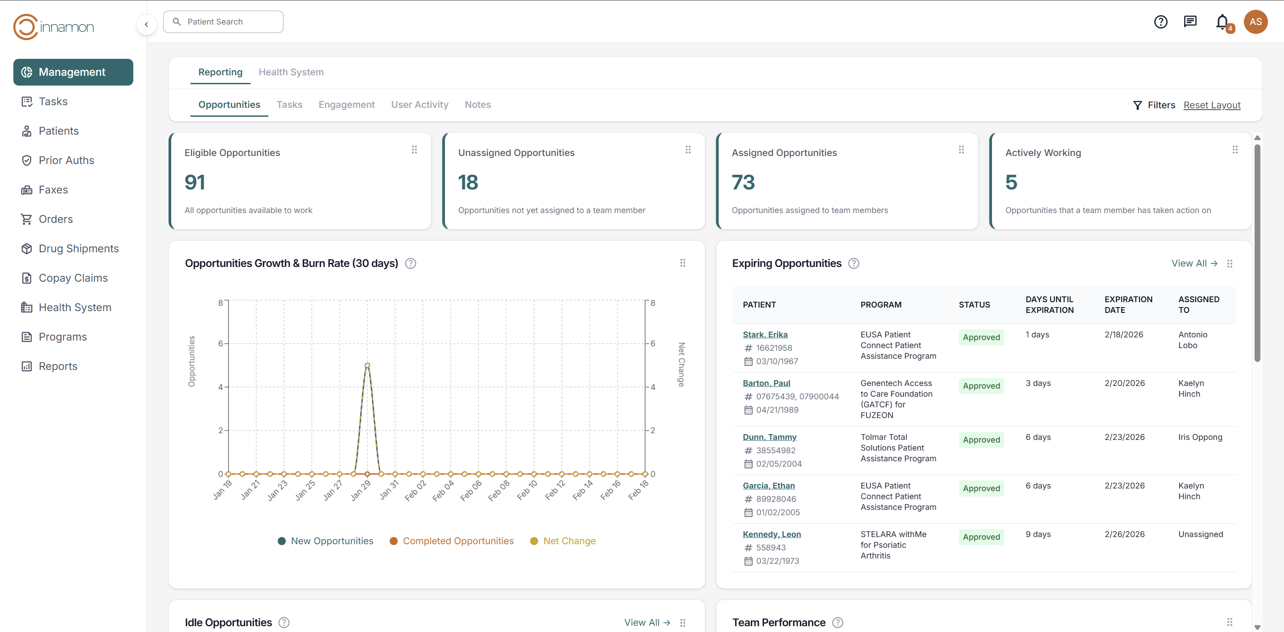The width and height of the screenshot is (1284, 632).
Task: Open the help question mark icon
Action: [x=1161, y=22]
